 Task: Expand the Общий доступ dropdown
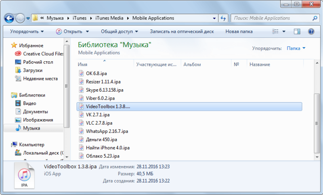120,31
